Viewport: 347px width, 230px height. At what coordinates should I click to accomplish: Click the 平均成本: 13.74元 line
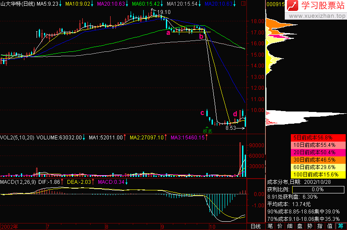pos(289,204)
